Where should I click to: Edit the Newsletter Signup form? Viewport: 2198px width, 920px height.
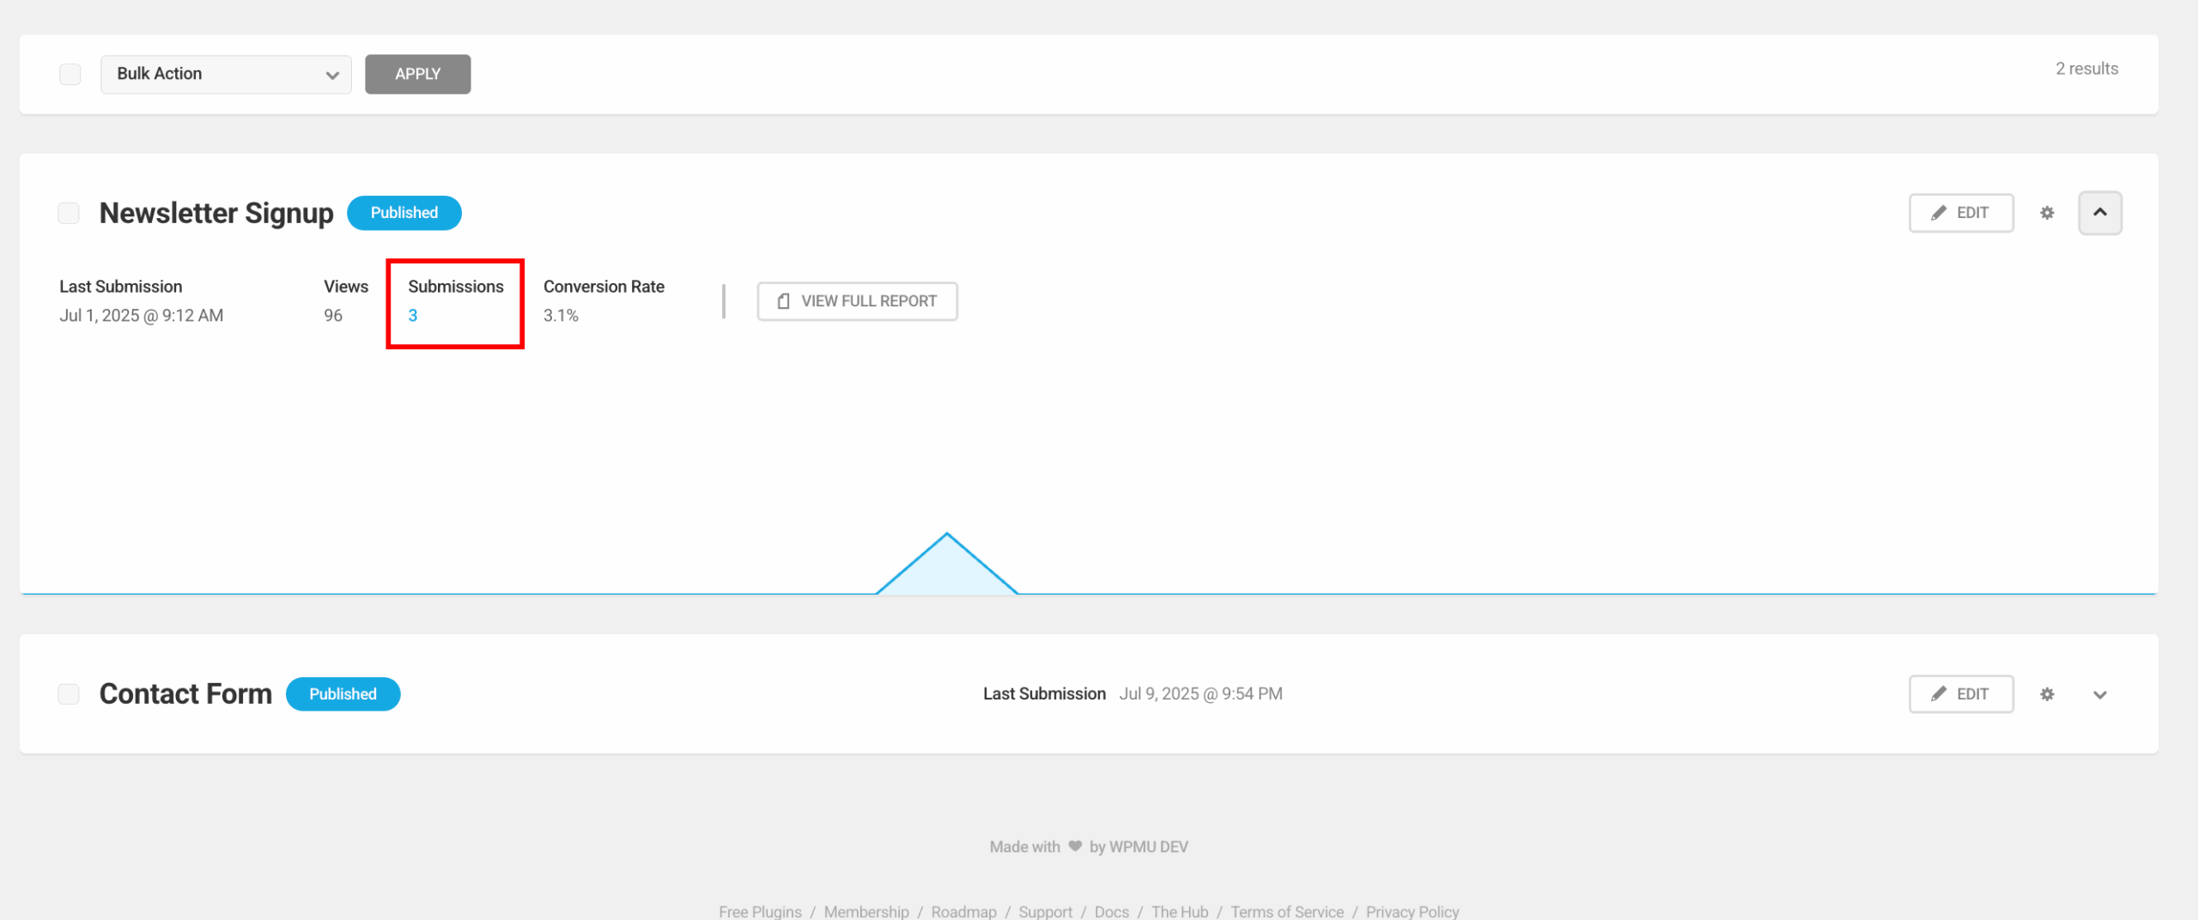(1961, 213)
